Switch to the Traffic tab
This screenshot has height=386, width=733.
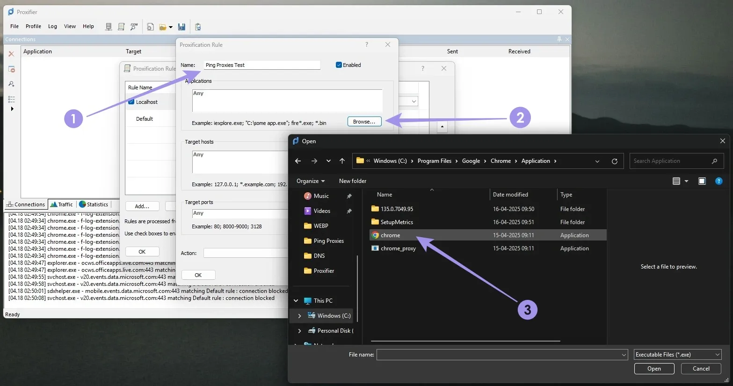coord(62,204)
